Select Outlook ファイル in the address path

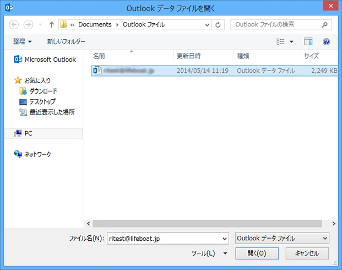(x=144, y=24)
